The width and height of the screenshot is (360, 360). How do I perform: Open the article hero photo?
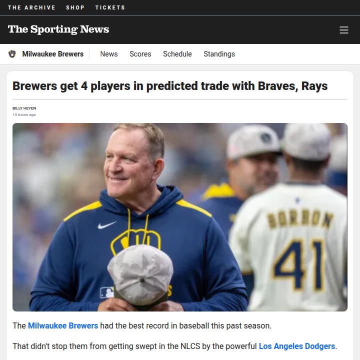180,217
